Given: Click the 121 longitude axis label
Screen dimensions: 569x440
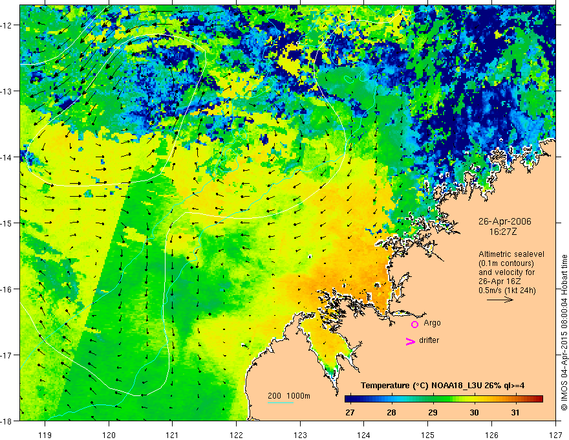Looking at the screenshot, I should point(173,435).
